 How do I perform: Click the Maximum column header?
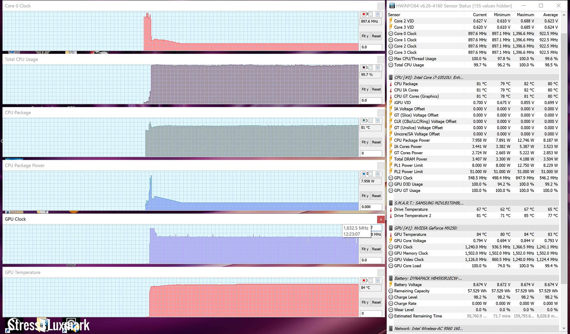click(525, 15)
